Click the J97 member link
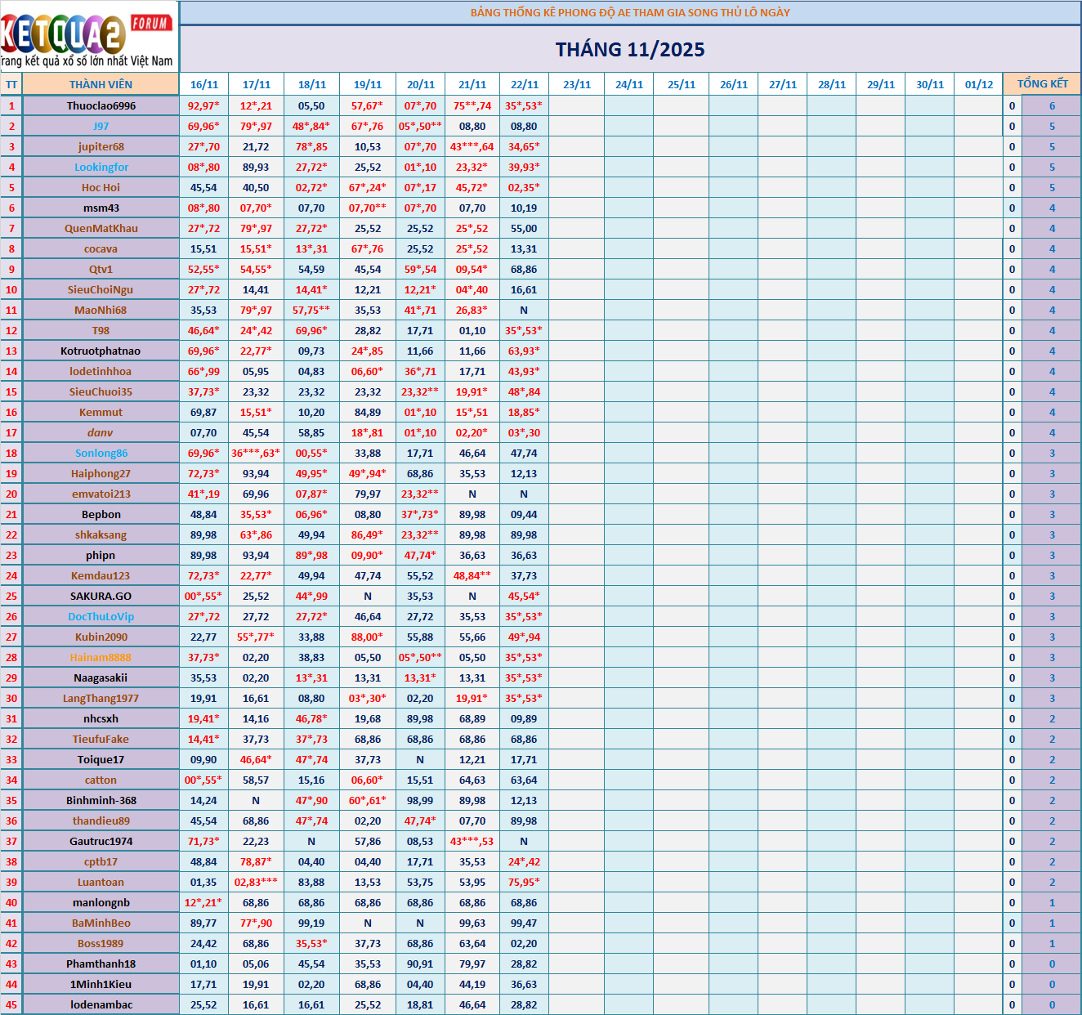Image resolution: width=1082 pixels, height=1015 pixels. click(x=101, y=126)
